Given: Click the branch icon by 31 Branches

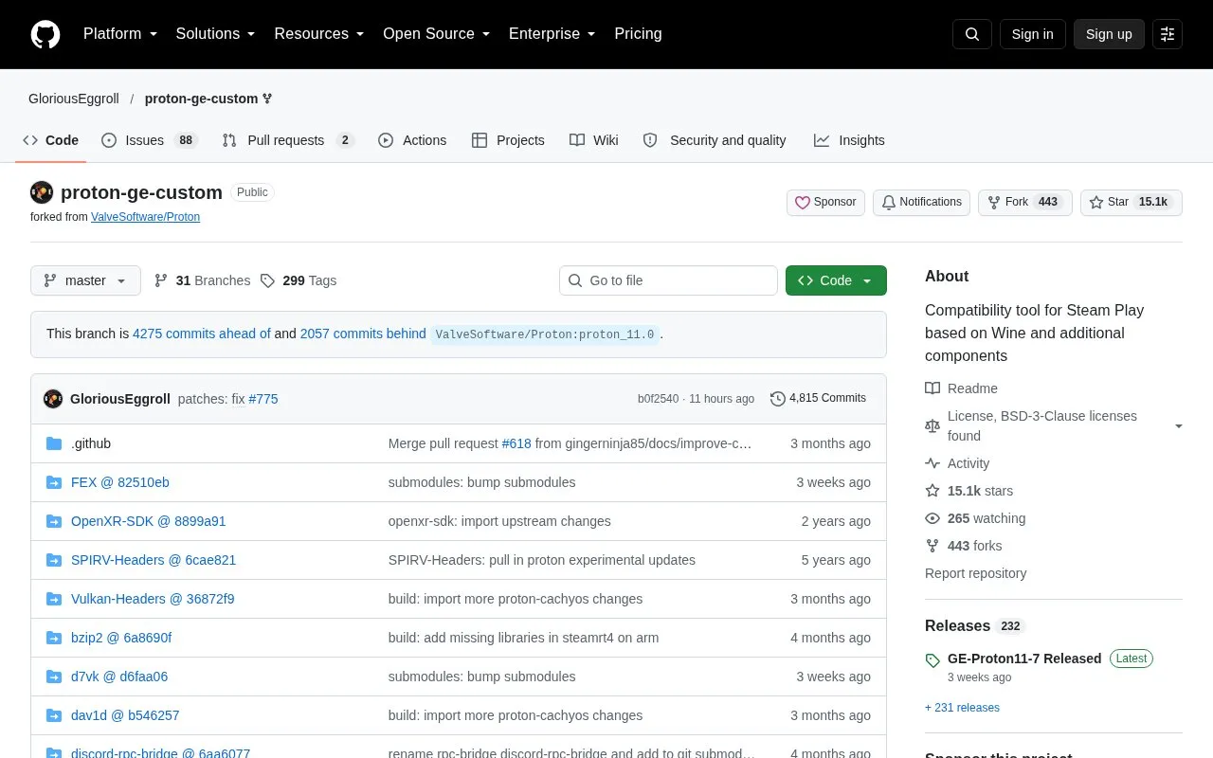Looking at the screenshot, I should point(161,280).
